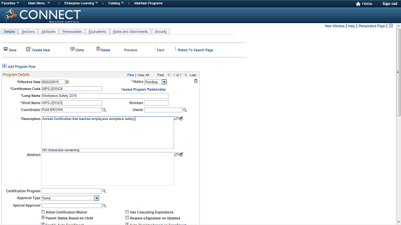Click into the Abstract text area

[x=108, y=169]
